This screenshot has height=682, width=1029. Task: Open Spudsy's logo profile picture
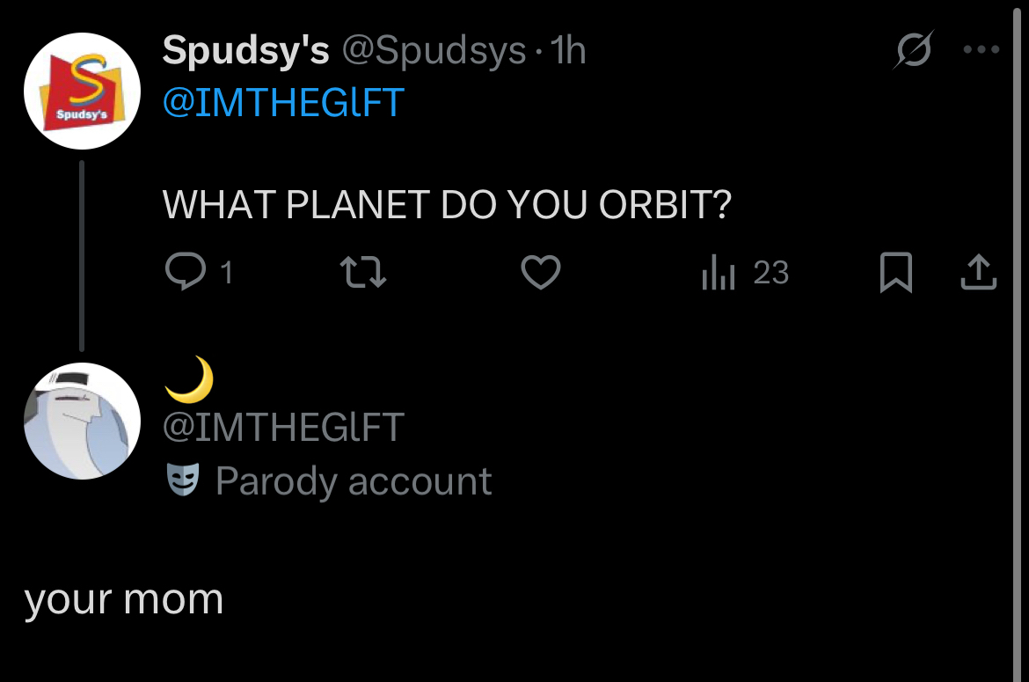coord(82,91)
